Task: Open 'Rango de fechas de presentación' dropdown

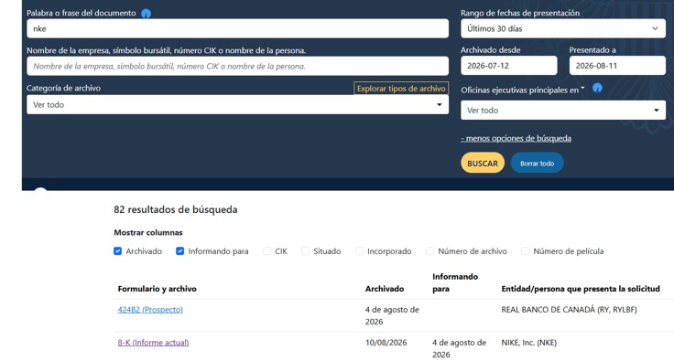Action: (563, 28)
